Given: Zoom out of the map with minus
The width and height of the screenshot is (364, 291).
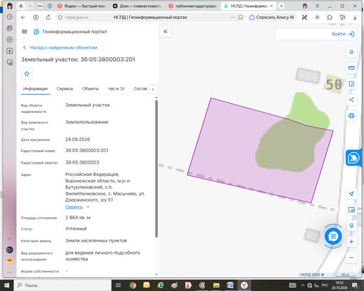Looking at the screenshot, I should tap(351, 258).
